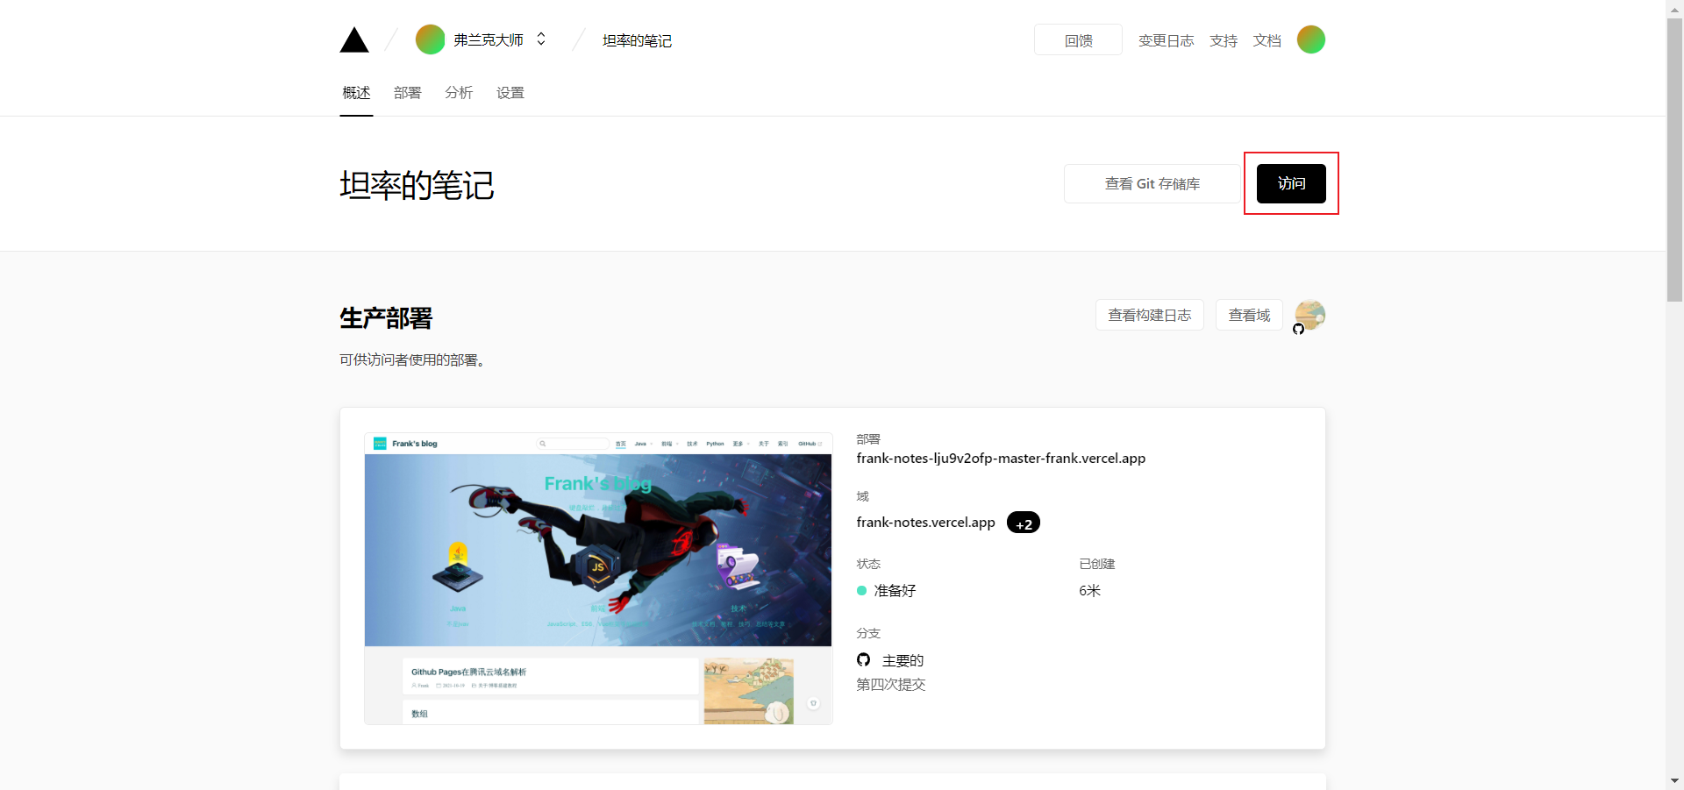Image resolution: width=1684 pixels, height=790 pixels.
Task: Open the 变更日志 changelog link
Action: pyautogui.click(x=1166, y=40)
